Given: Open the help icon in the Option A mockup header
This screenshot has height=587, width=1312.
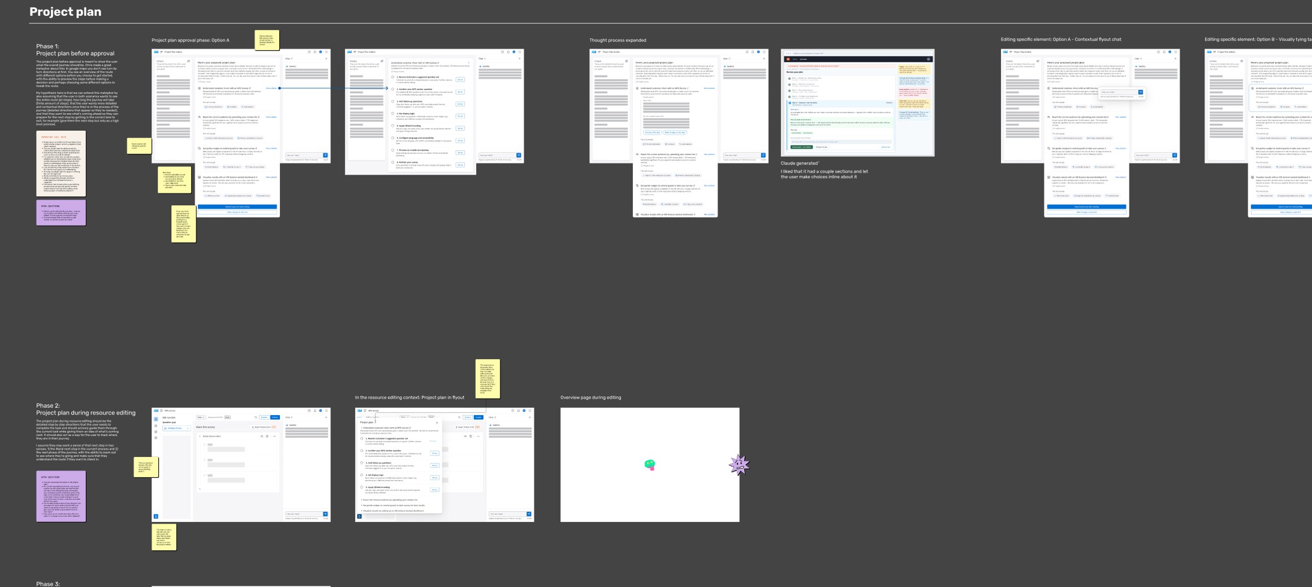Looking at the screenshot, I should click(x=309, y=52).
